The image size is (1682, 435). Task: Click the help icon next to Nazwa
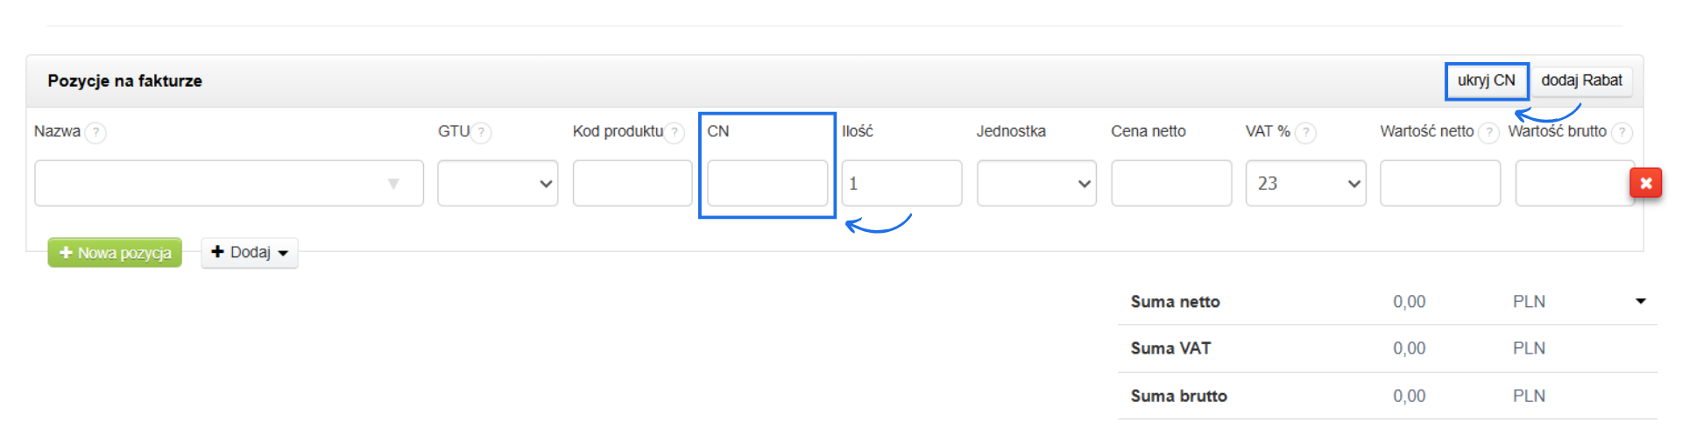(95, 132)
